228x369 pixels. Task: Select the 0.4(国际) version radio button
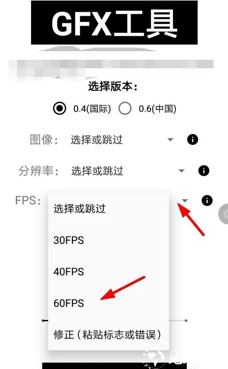click(x=60, y=108)
